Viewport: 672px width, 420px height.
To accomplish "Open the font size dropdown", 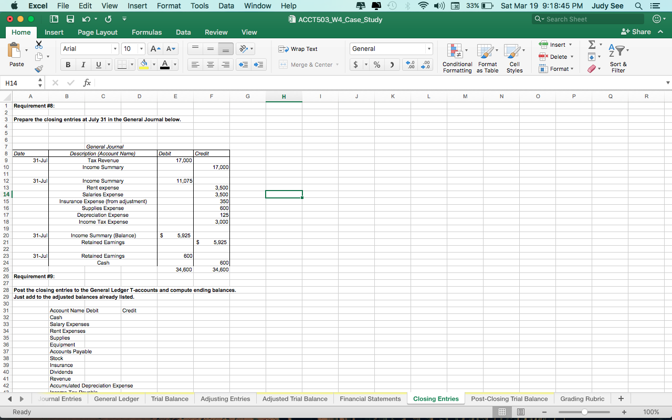I will 141,49.
